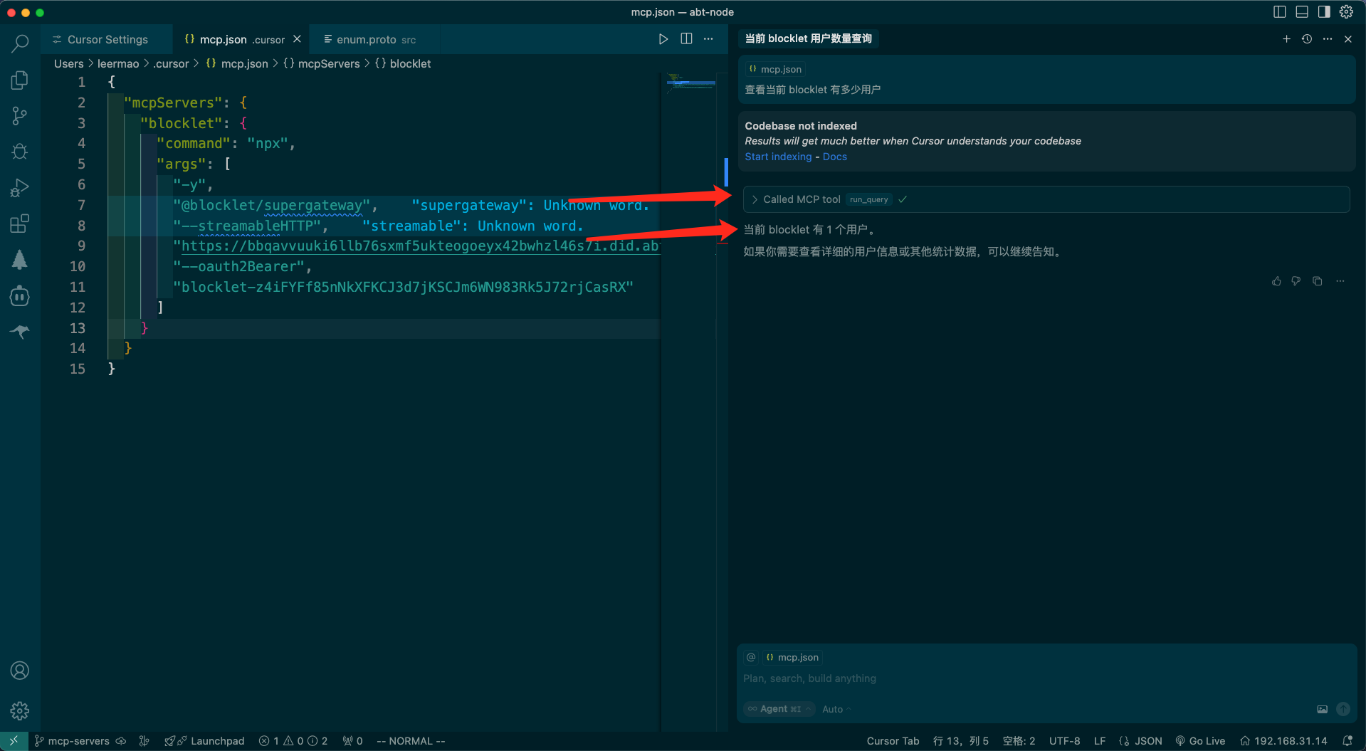Open the Run and Debug view
Viewport: 1366px width, 751px height.
(20, 188)
